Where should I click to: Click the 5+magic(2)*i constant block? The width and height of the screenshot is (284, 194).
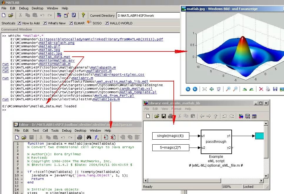(171, 148)
